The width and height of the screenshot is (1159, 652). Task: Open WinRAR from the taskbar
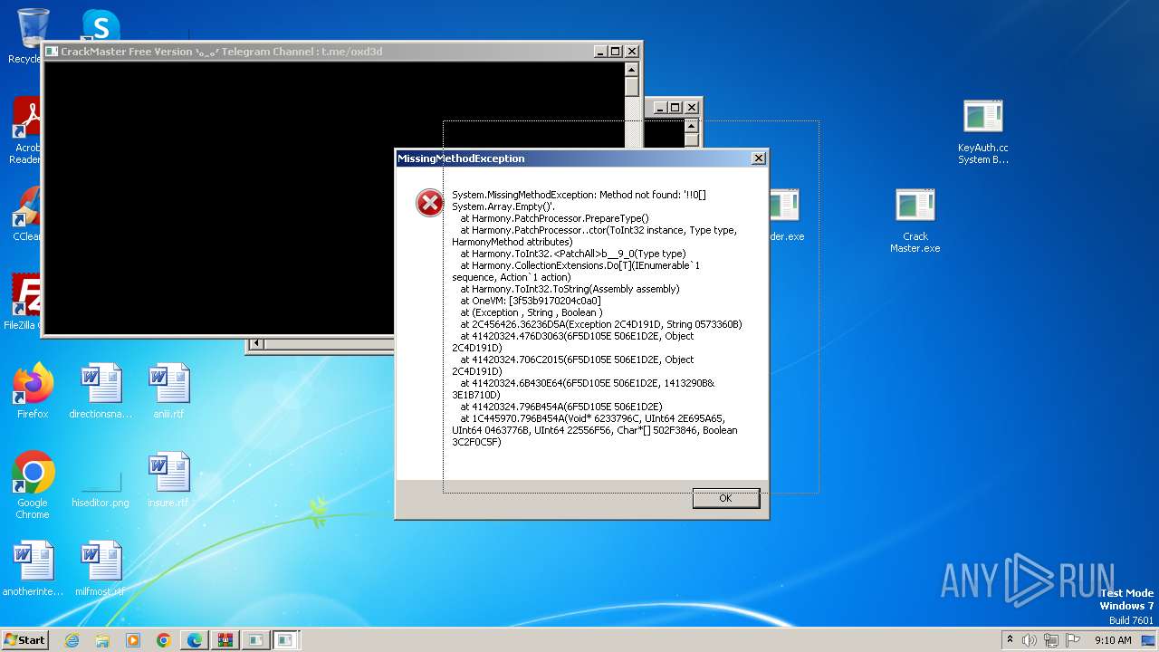click(x=225, y=640)
